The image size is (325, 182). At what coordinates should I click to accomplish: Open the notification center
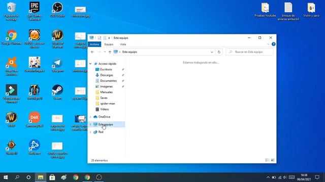pos(317,177)
